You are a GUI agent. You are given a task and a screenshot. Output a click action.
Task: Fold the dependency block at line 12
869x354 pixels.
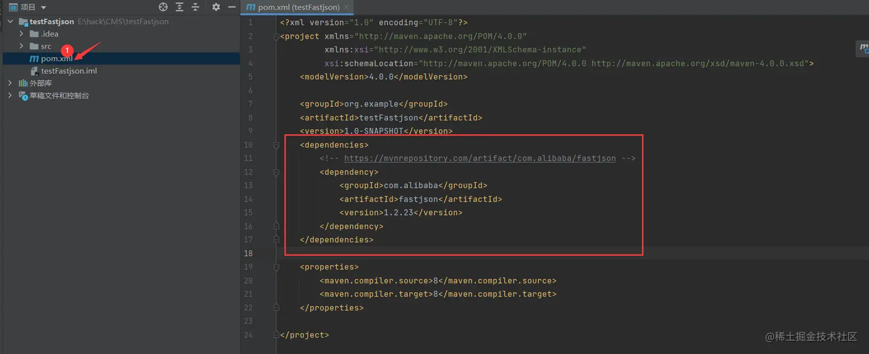pos(276,172)
